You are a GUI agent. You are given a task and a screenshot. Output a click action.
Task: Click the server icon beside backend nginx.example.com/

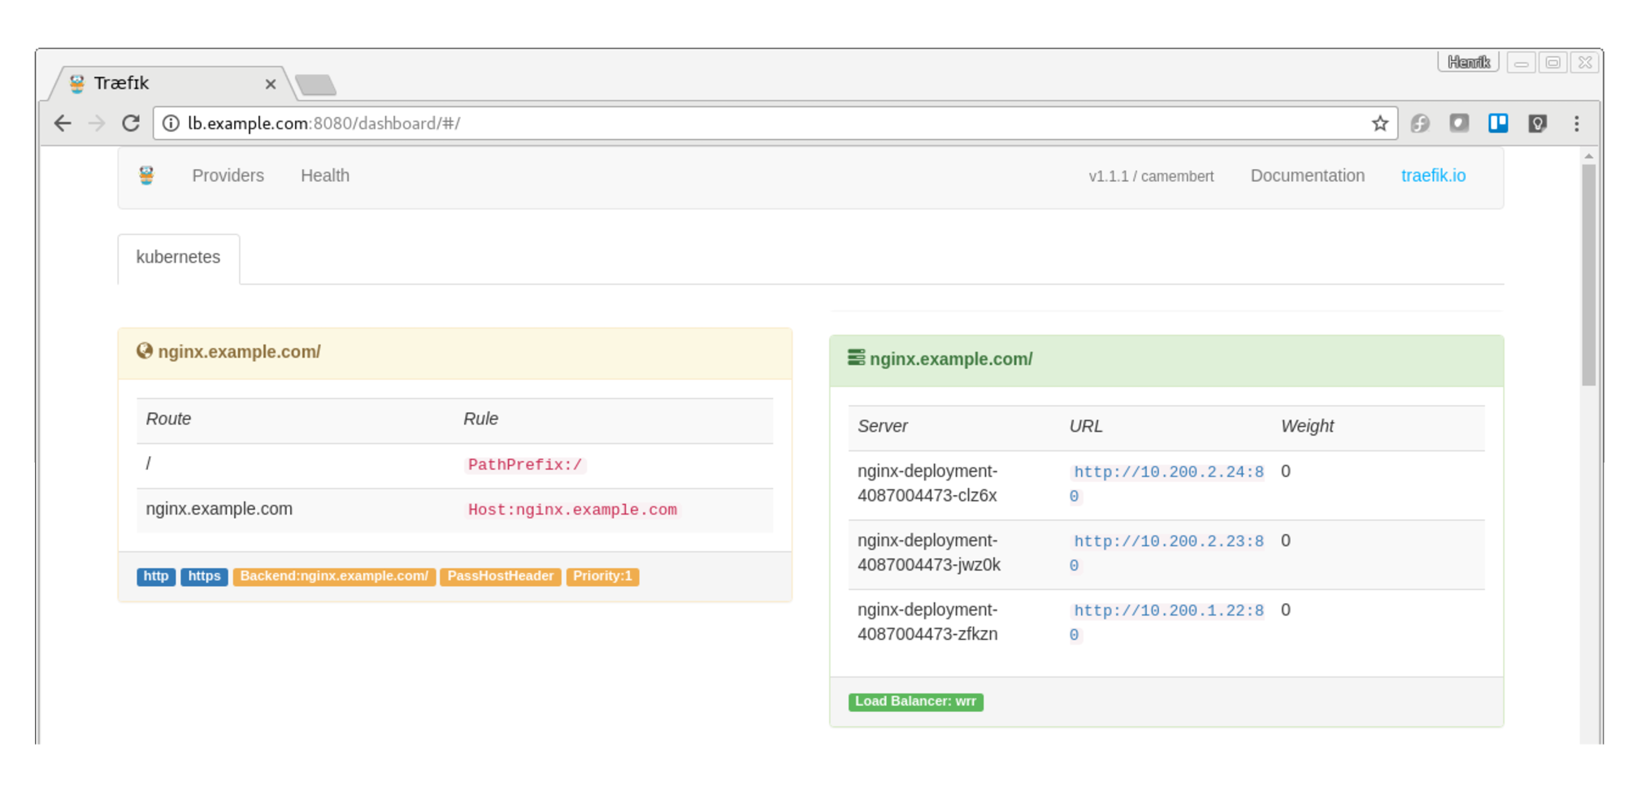856,358
